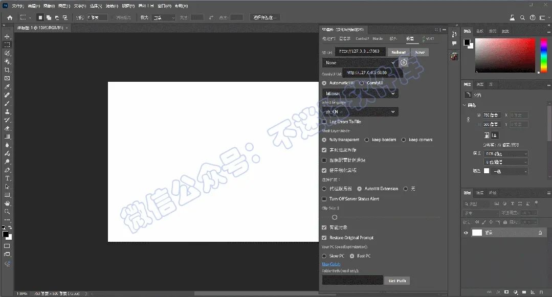Select the Pen tool
Screen dimensions: 552x297
coord(7,170)
